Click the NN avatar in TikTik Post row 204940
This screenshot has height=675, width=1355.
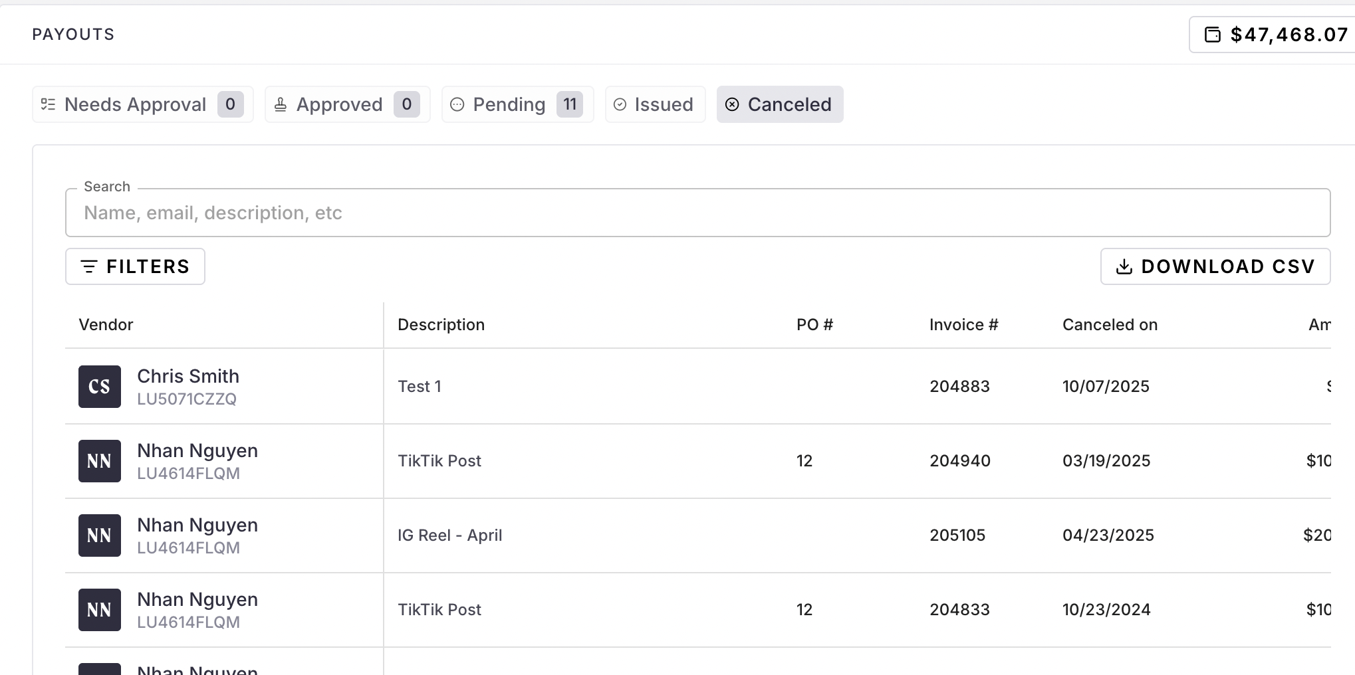click(100, 461)
